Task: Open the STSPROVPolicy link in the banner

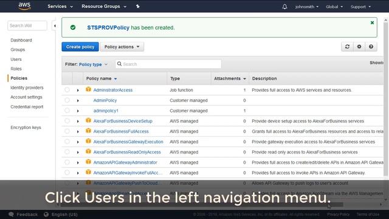Action: click(108, 27)
